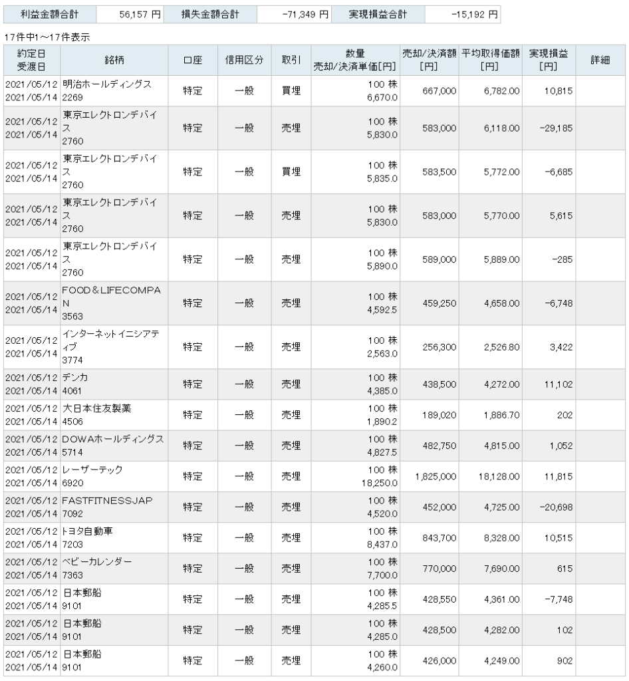629x681 pixels.
Task: Click the -6,685 realized loss value
Action: coord(559,172)
